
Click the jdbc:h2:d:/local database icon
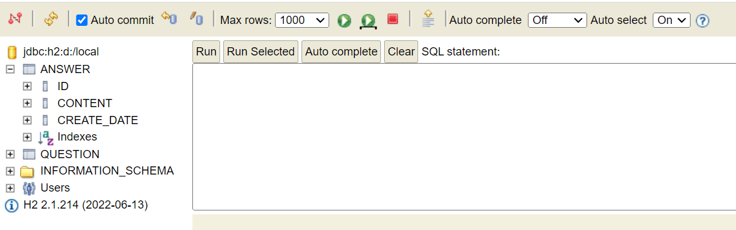(x=12, y=52)
